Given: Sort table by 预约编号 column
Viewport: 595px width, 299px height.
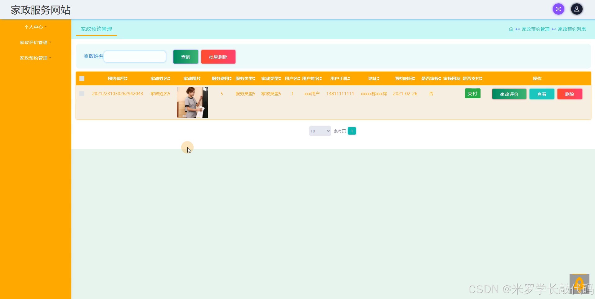Looking at the screenshot, I should pos(118,78).
